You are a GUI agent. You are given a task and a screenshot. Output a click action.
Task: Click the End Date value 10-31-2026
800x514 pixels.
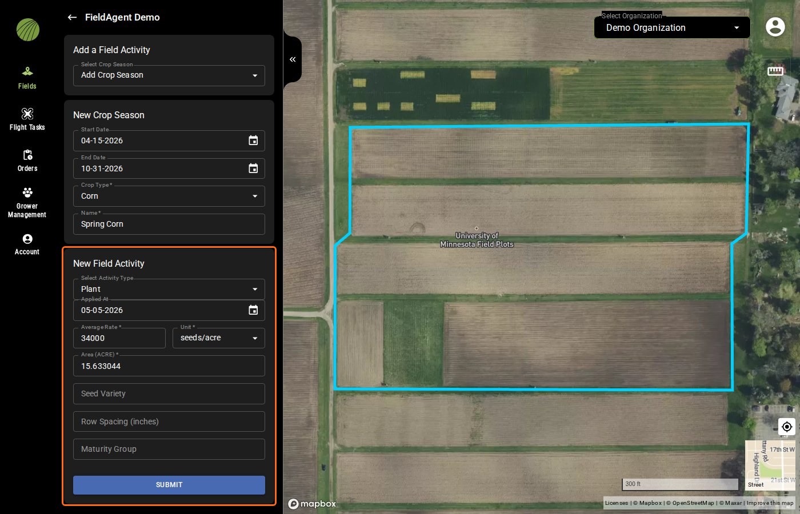click(x=102, y=168)
